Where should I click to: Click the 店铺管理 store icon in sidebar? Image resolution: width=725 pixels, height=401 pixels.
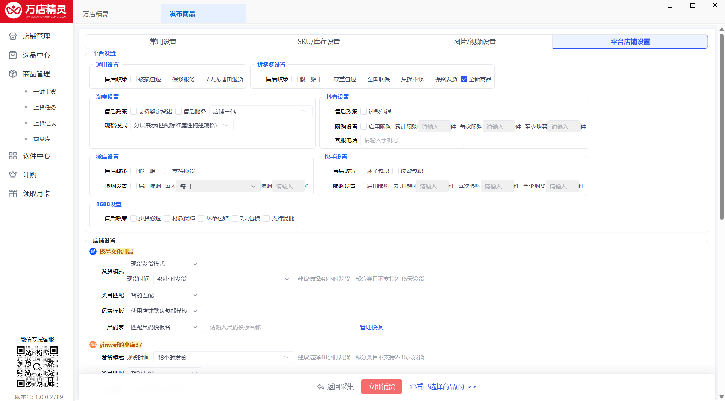pyautogui.click(x=13, y=36)
